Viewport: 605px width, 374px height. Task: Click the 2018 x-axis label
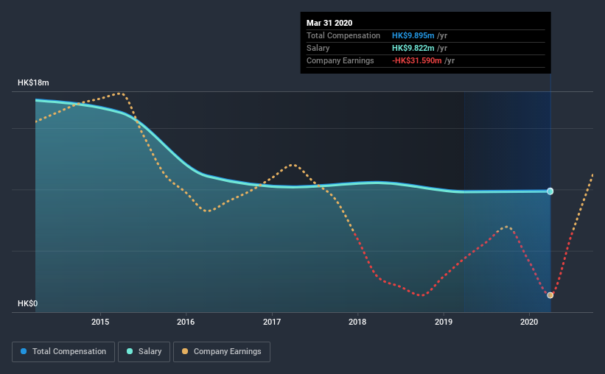[357, 322]
